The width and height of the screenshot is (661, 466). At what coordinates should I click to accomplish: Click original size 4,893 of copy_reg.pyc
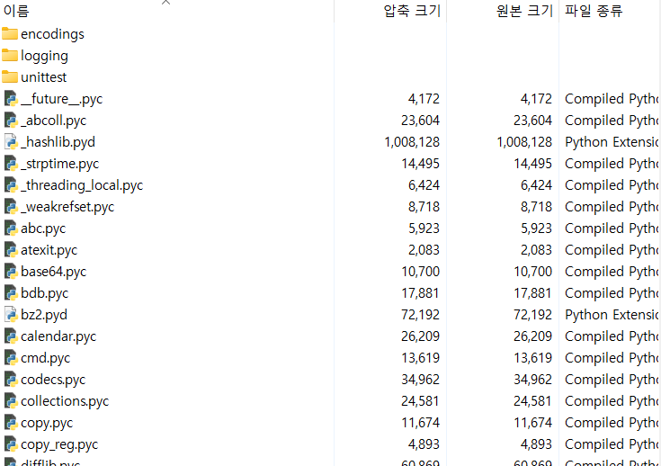coord(536,444)
